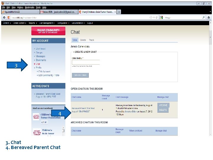This screenshot has height=160, width=213.
Task: Click the open chats Message count column header
Action: tap(106, 97)
